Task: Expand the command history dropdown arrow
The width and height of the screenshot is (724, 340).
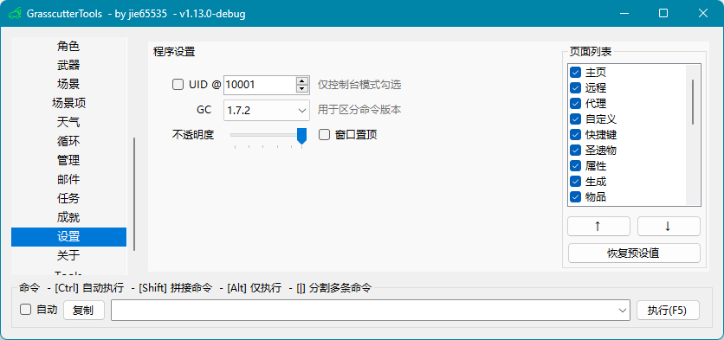Action: click(x=623, y=310)
